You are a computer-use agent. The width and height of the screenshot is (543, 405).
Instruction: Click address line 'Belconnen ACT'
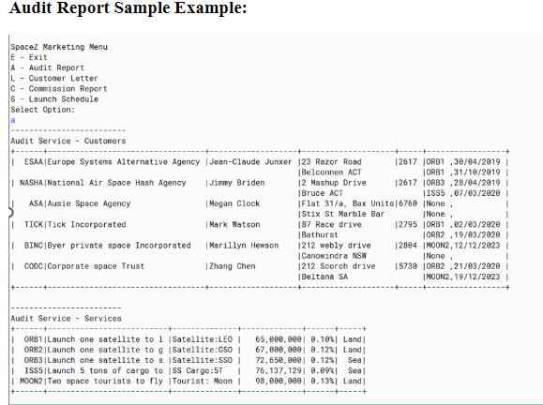331,172
